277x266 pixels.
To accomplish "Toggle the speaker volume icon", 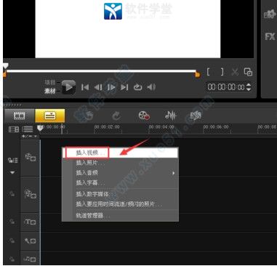I will tap(151, 87).
